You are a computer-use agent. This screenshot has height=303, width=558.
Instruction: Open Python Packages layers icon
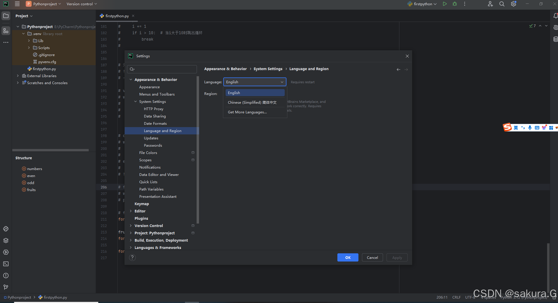click(6, 240)
